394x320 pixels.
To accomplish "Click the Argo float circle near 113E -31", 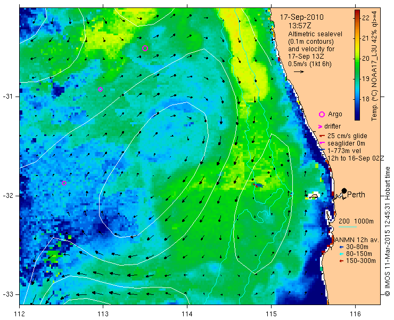I will [100, 90].
